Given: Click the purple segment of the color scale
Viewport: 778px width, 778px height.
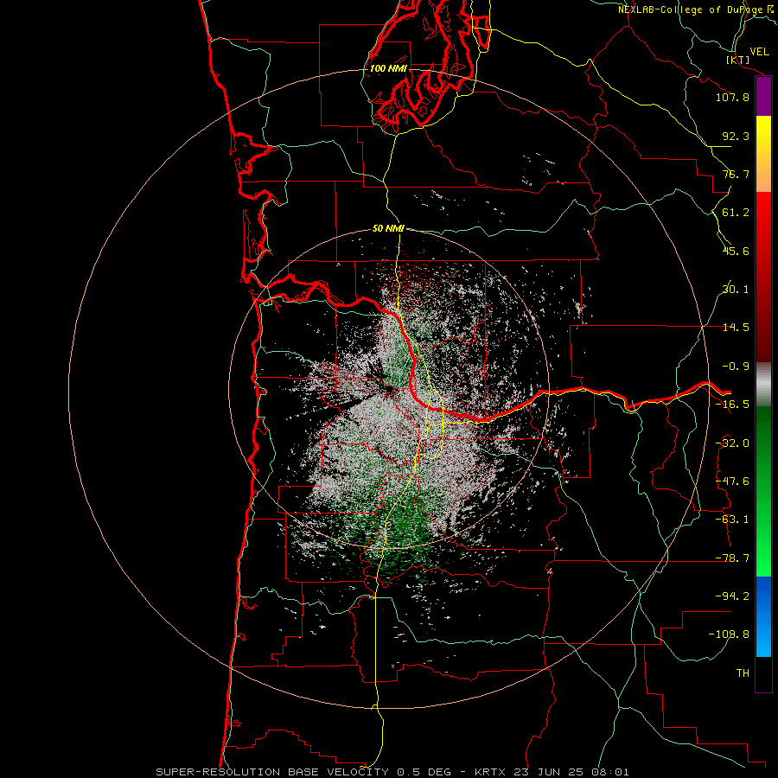Looking at the screenshot, I should click(x=763, y=96).
